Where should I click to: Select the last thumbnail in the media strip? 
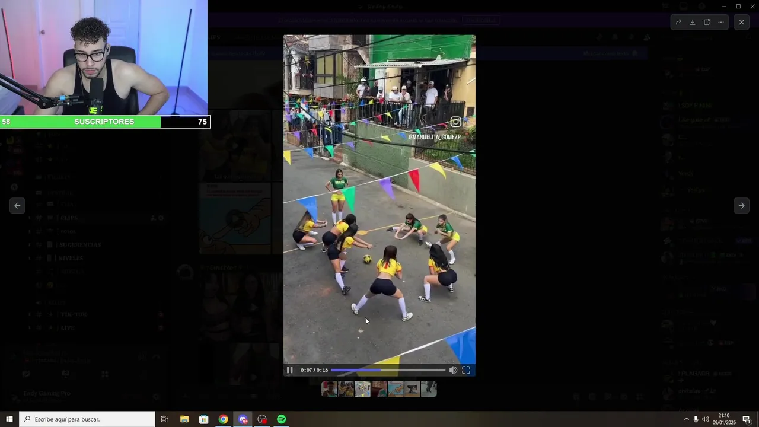point(429,389)
